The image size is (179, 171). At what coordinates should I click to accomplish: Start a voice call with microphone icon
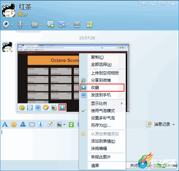pos(20,24)
